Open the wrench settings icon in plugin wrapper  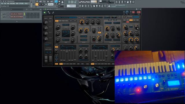[53, 12]
